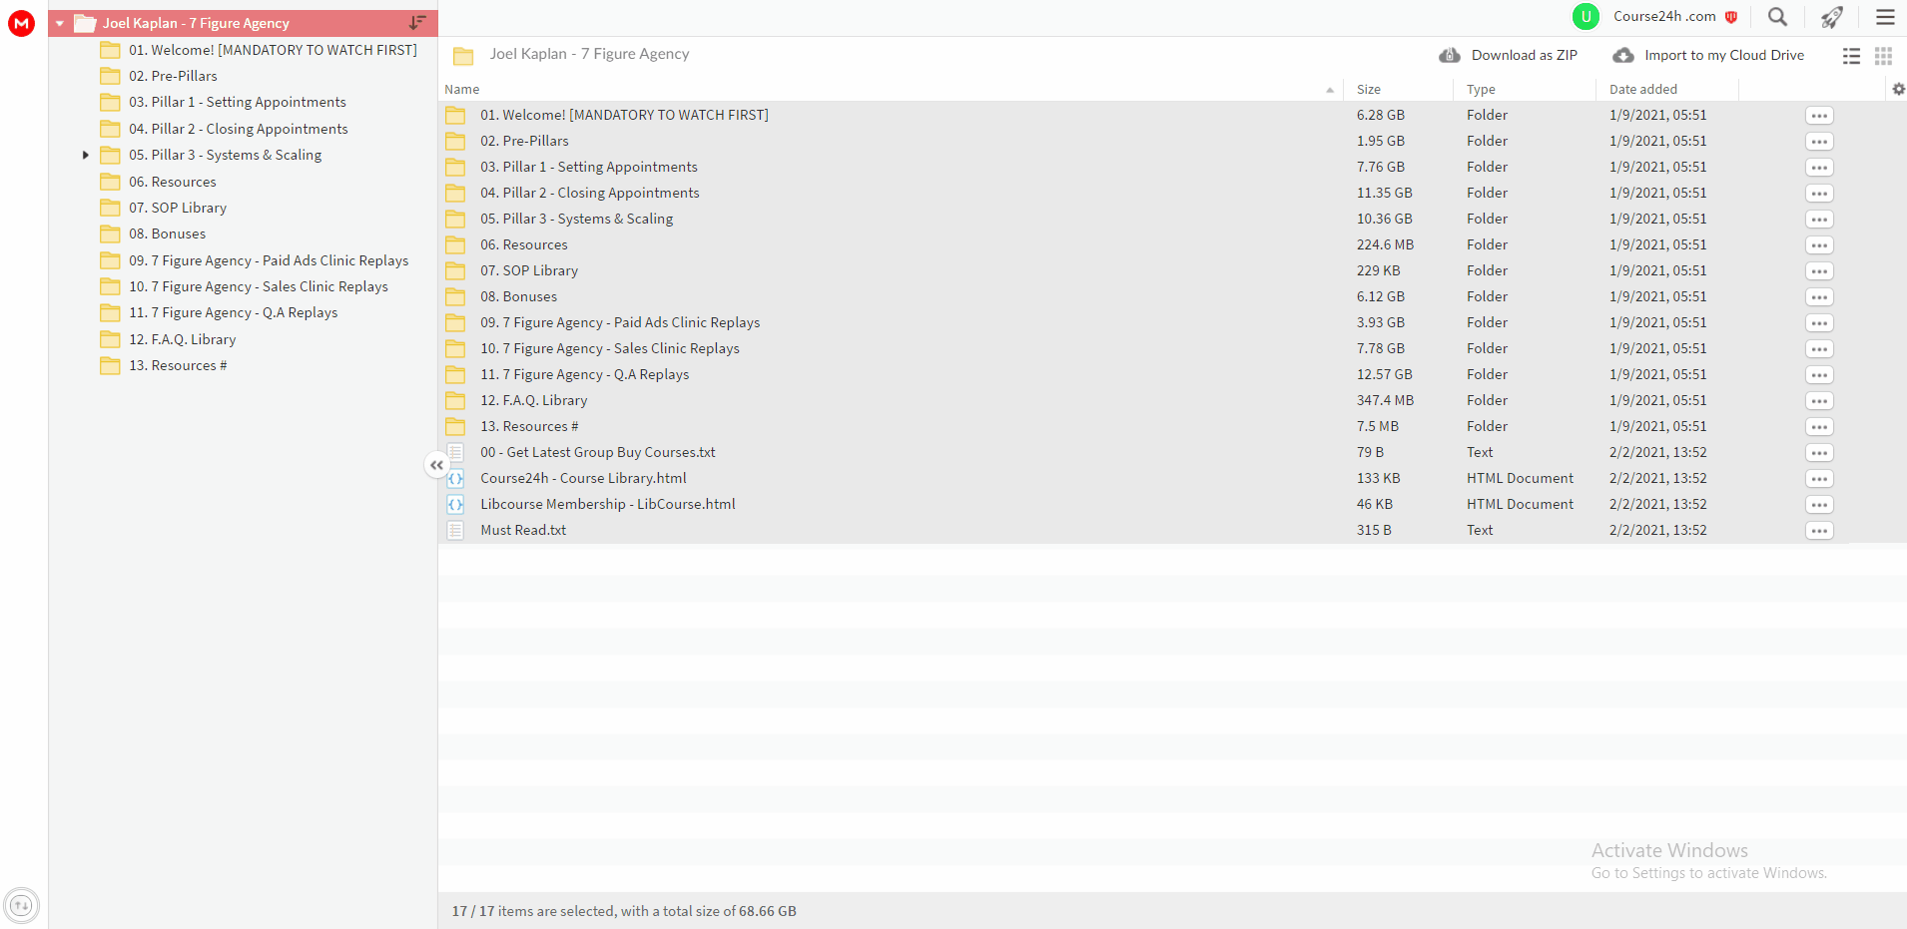This screenshot has width=1907, height=929.
Task: Sort by Type column header
Action: [x=1481, y=89]
